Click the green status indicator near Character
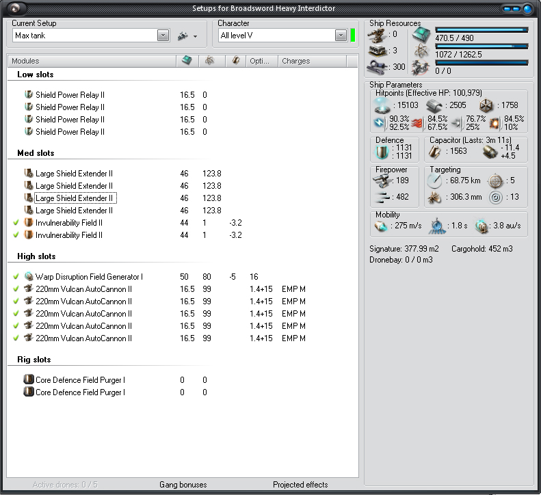 (353, 35)
